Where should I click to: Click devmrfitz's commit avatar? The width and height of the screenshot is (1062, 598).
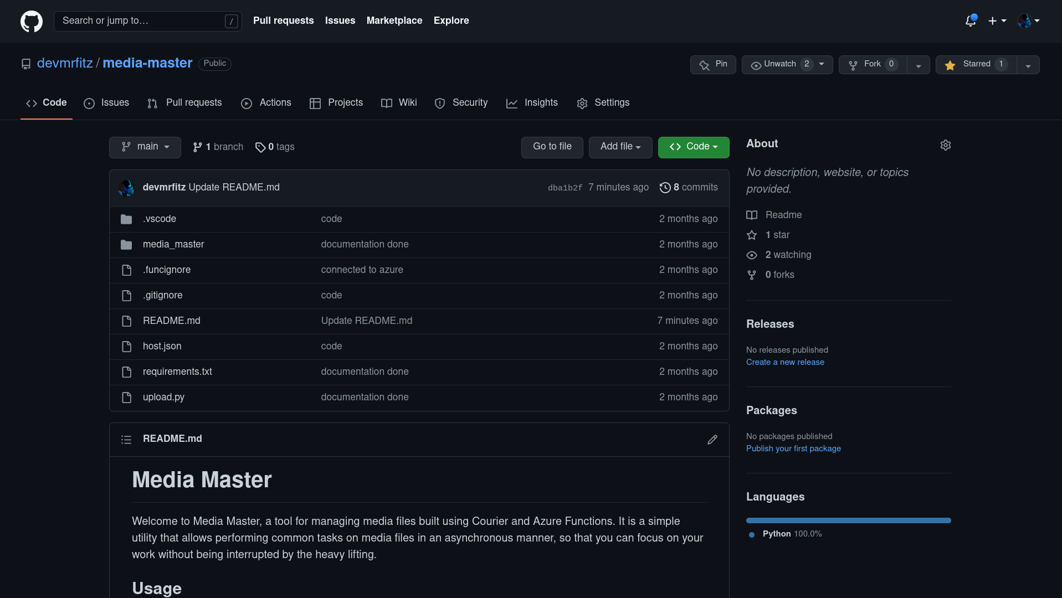click(x=126, y=187)
